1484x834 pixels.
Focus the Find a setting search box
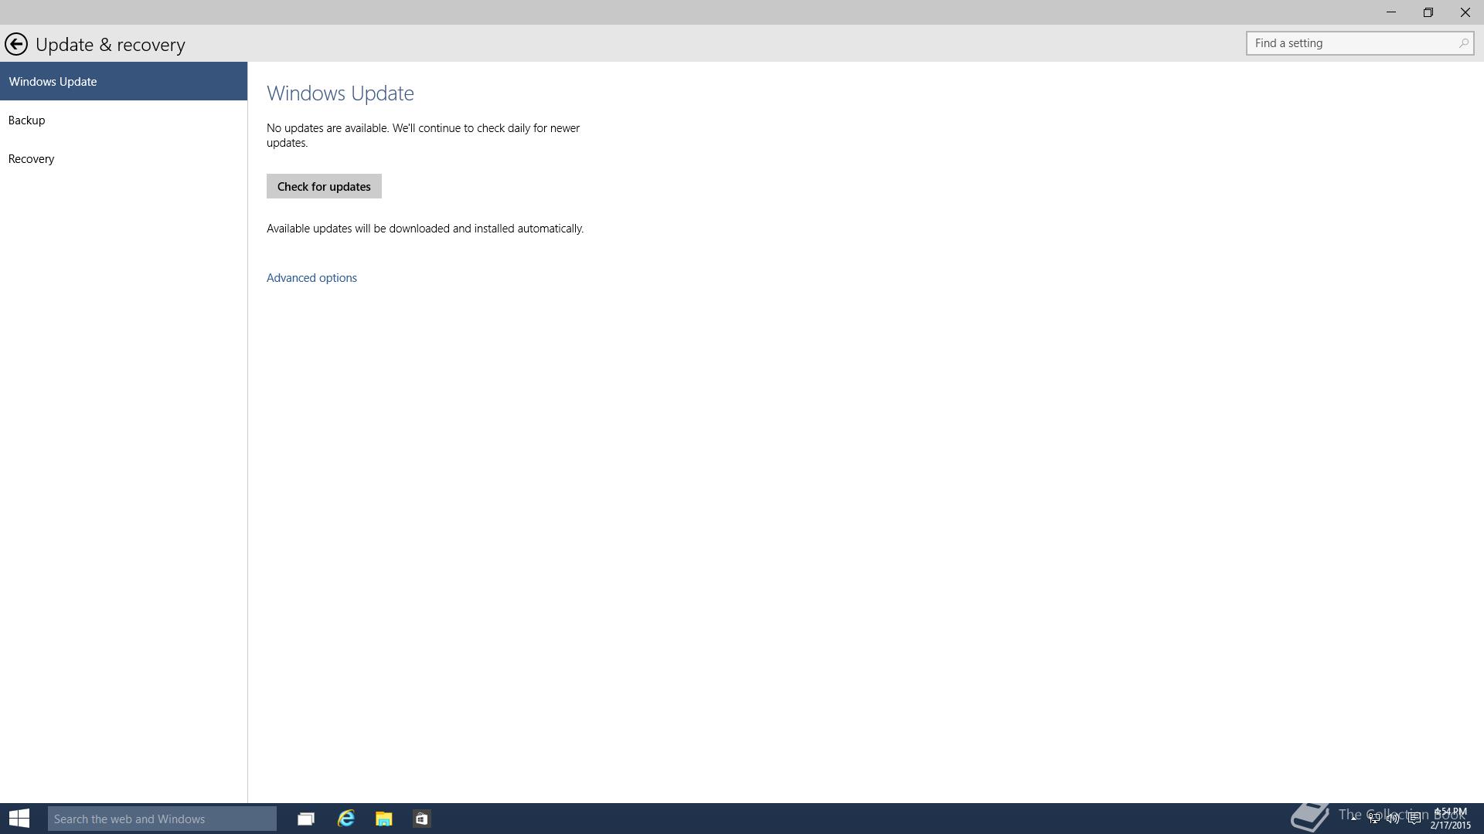coord(1360,43)
